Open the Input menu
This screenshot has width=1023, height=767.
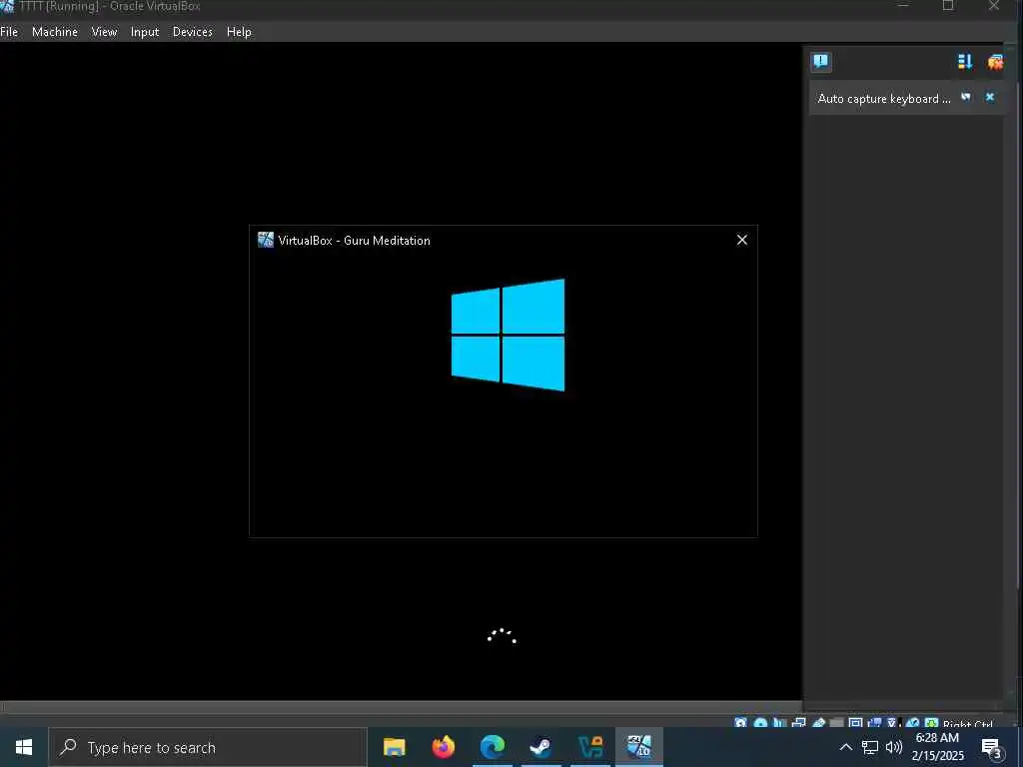[145, 31]
